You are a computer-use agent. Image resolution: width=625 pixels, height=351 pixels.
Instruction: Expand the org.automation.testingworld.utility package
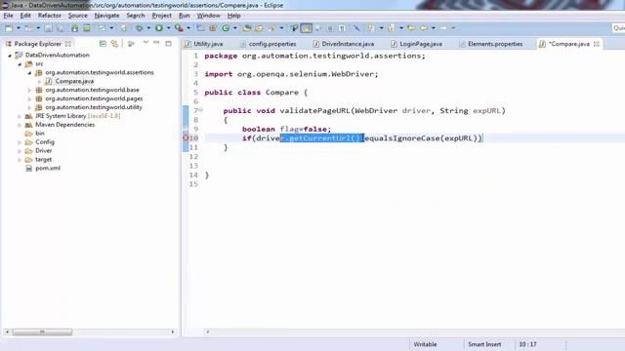pyautogui.click(x=29, y=107)
